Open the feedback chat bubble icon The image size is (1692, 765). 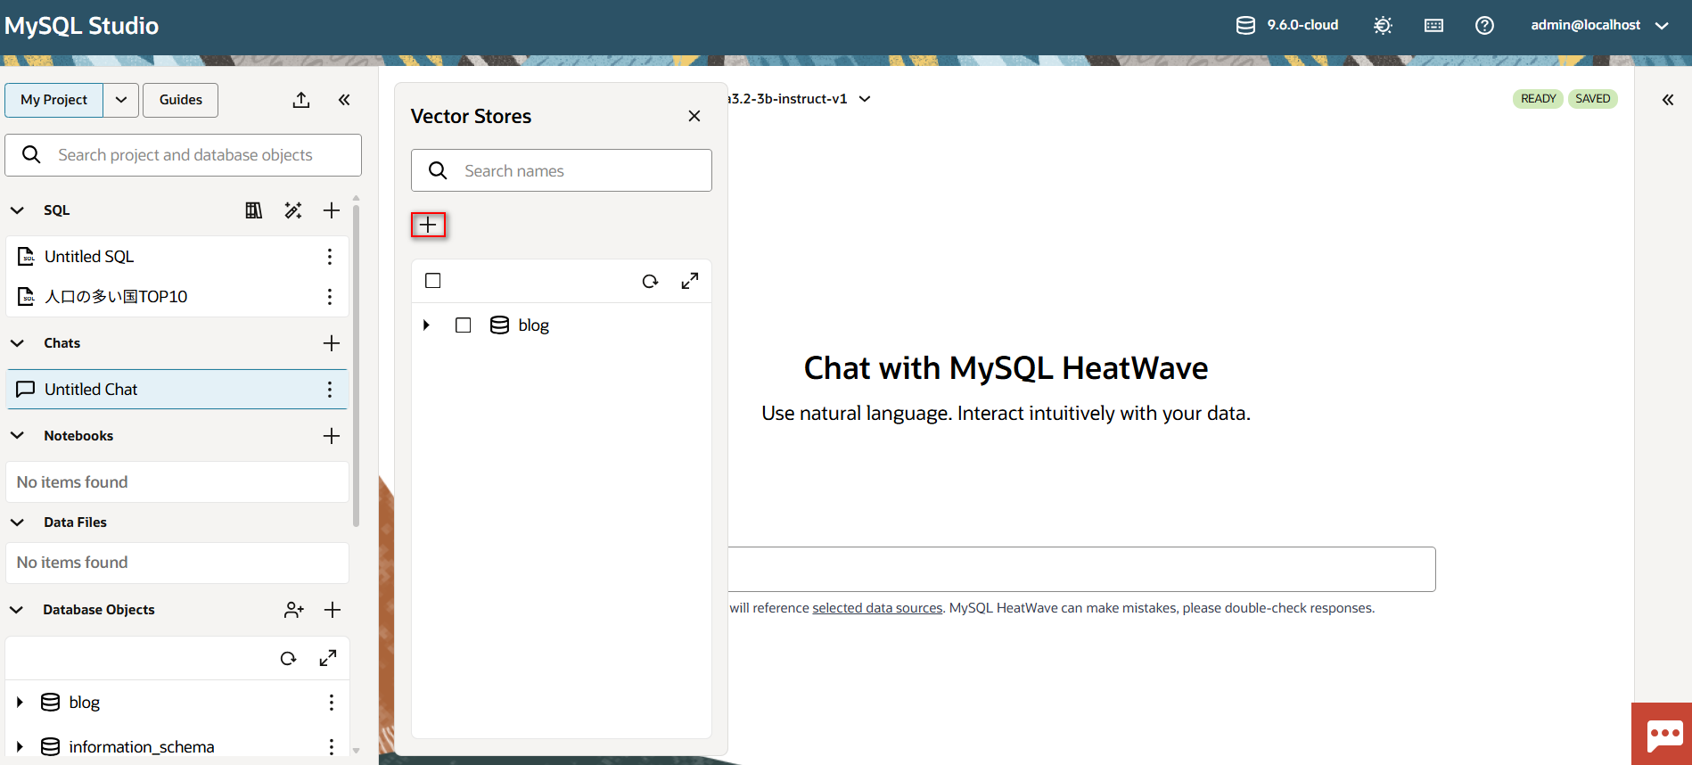(1663, 735)
